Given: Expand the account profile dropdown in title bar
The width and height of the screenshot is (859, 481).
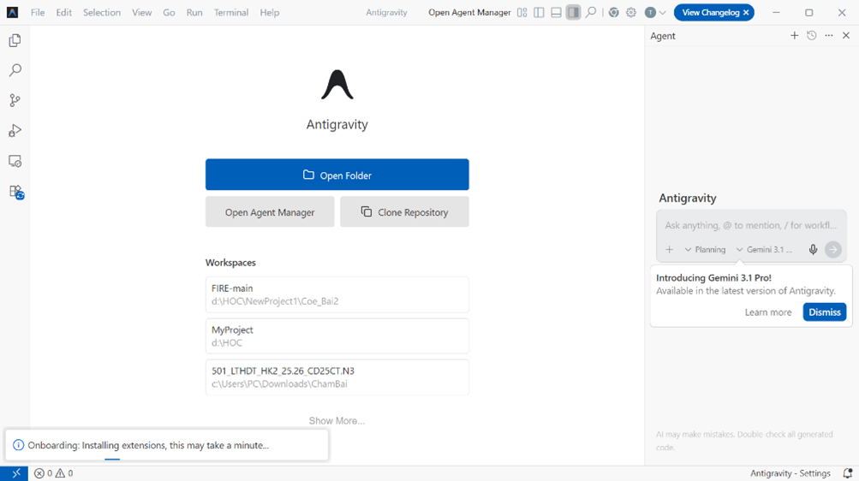Looking at the screenshot, I should pos(655,13).
